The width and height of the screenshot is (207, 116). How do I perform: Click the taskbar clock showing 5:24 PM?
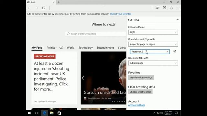tap(168, 113)
